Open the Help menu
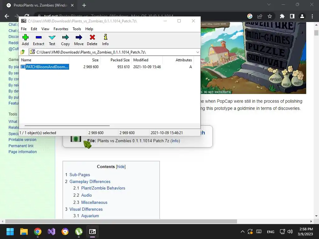The height and width of the screenshot is (239, 319). click(x=89, y=29)
